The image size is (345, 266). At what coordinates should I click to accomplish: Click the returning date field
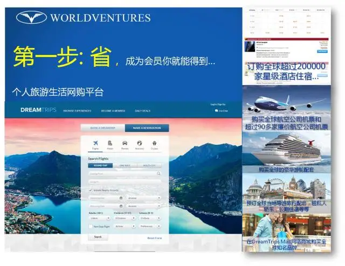(x=106, y=206)
